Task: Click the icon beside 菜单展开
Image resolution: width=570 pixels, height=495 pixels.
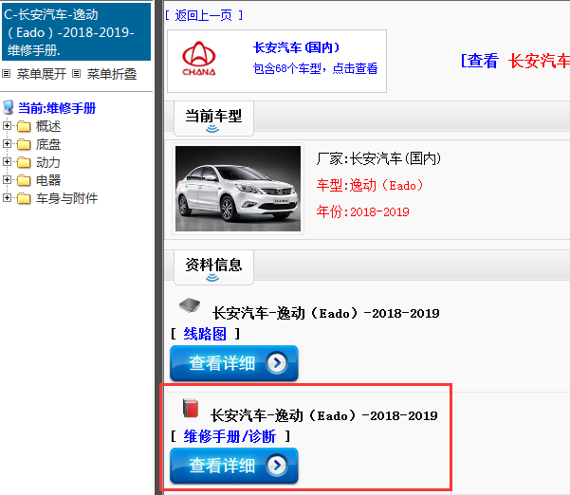Action: click(7, 74)
